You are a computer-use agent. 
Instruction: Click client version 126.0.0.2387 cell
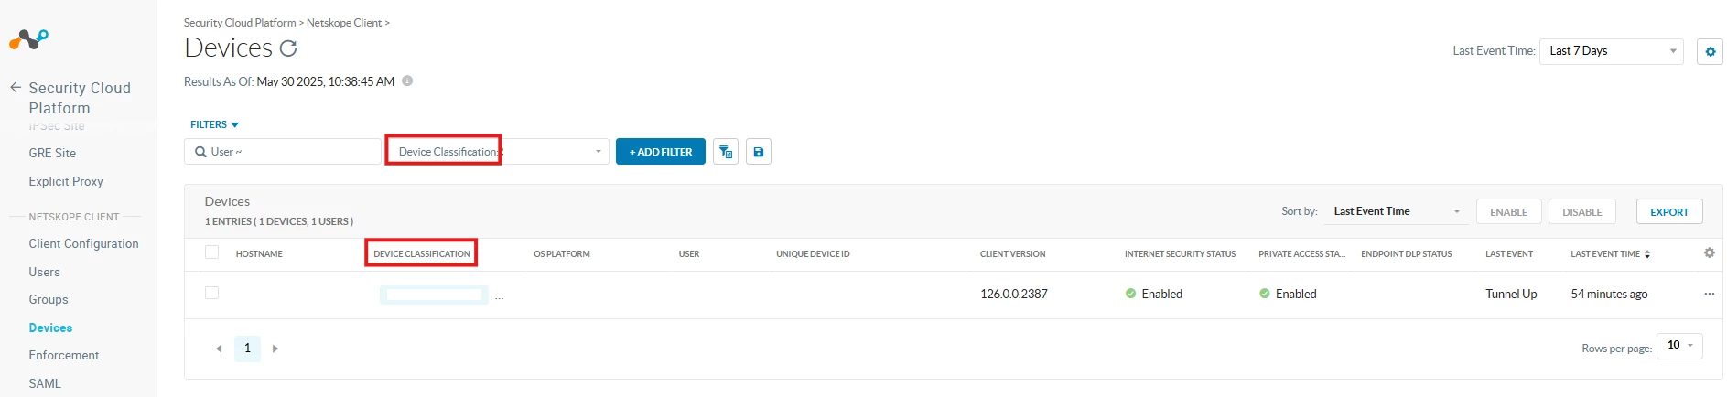click(1014, 294)
